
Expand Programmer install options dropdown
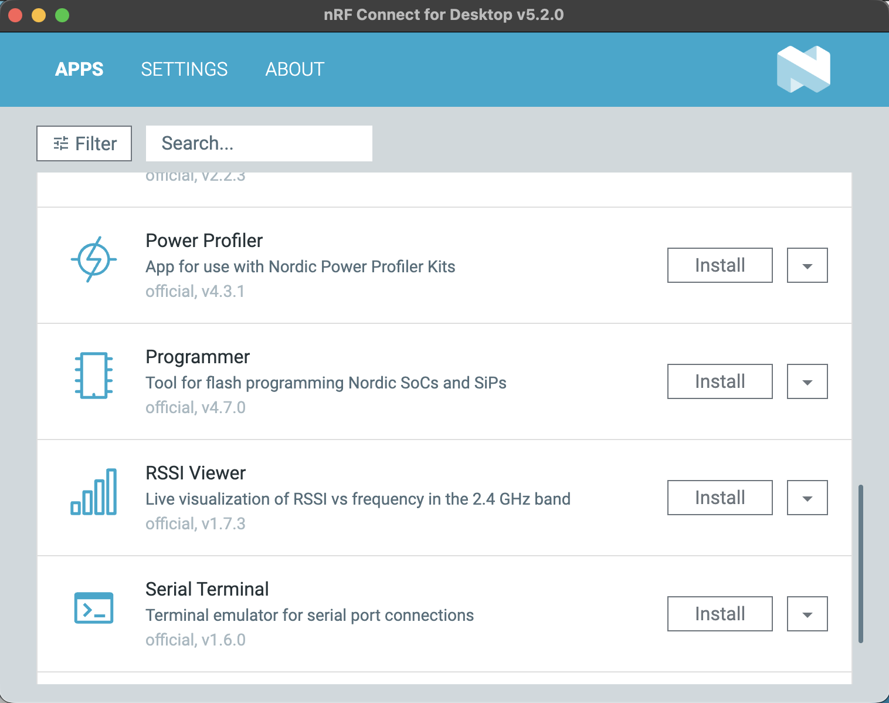click(x=807, y=381)
